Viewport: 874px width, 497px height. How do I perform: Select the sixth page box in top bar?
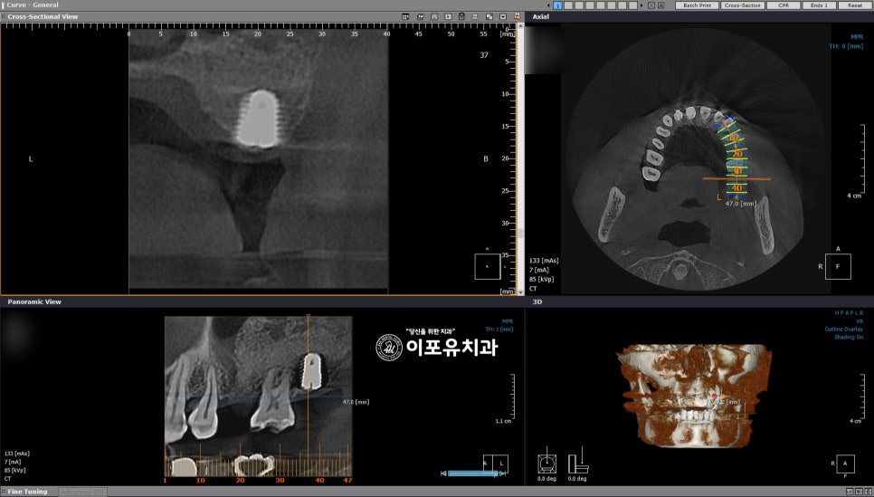click(x=612, y=5)
